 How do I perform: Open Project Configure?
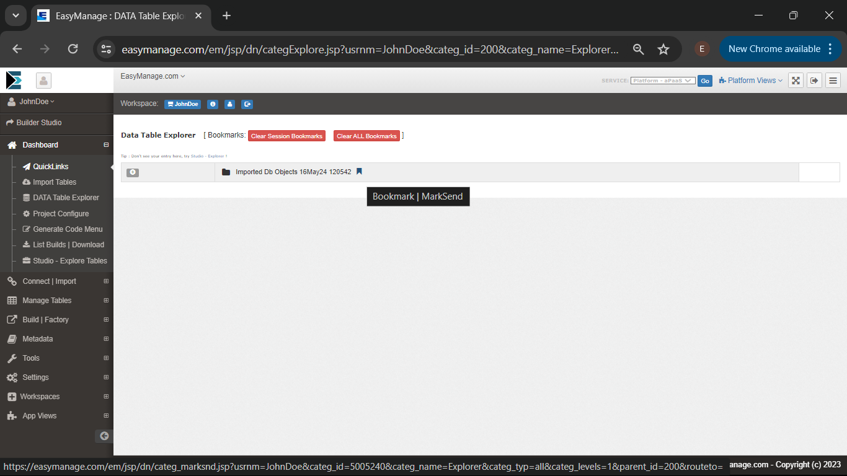click(x=56, y=214)
